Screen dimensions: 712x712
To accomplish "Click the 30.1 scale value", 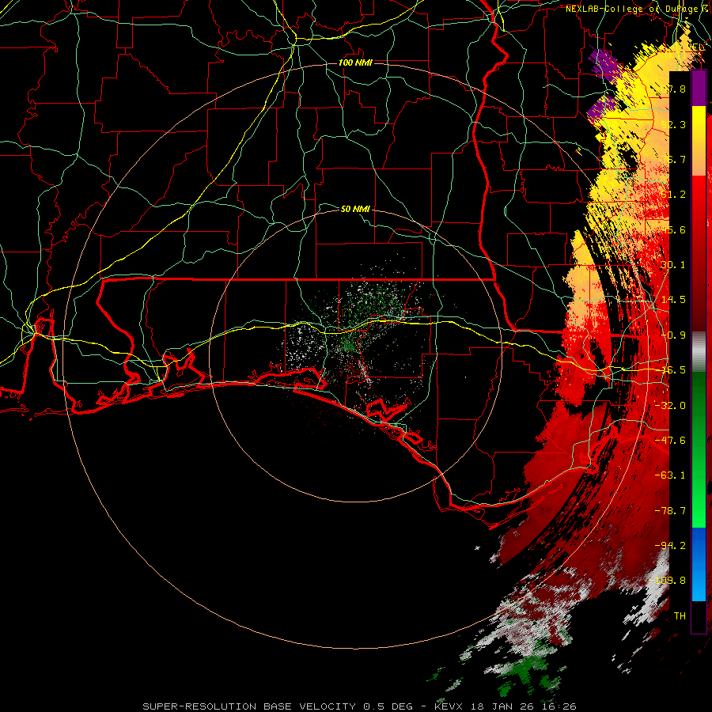I will pyautogui.click(x=674, y=265).
